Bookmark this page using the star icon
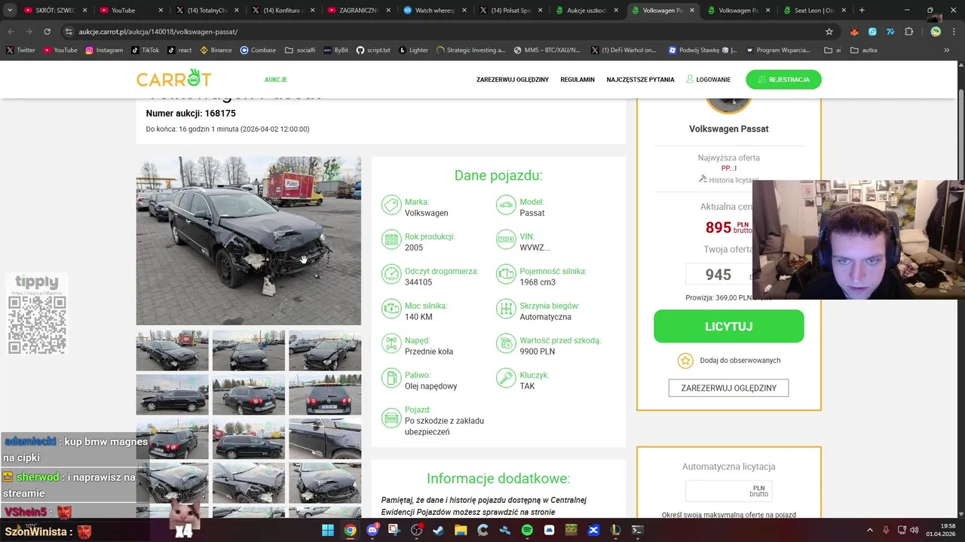The height and width of the screenshot is (542, 965). coord(829,32)
